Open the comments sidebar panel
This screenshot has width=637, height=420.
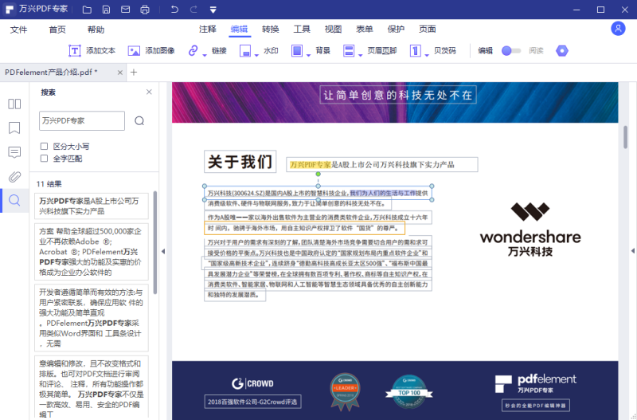(14, 152)
